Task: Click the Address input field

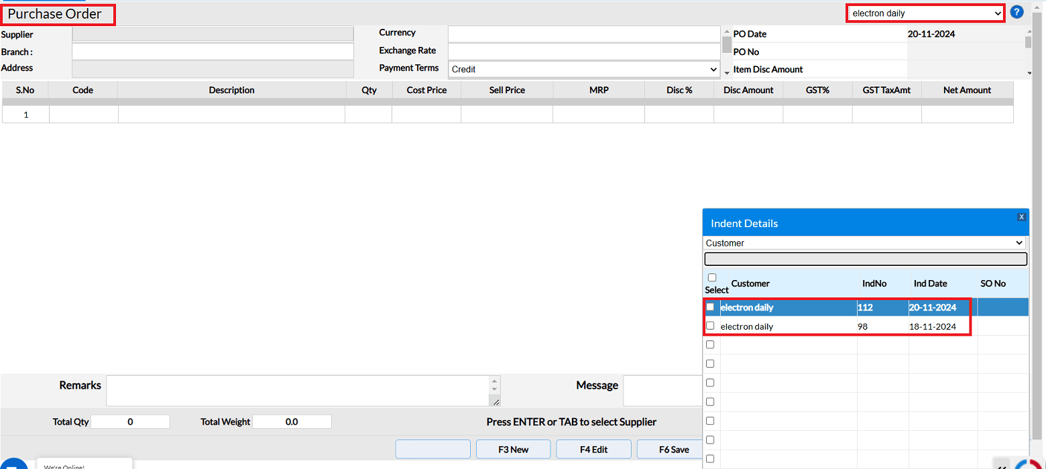Action: tap(213, 68)
